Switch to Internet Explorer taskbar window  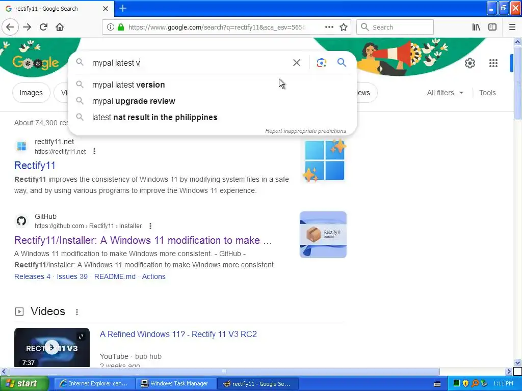[x=94, y=384]
